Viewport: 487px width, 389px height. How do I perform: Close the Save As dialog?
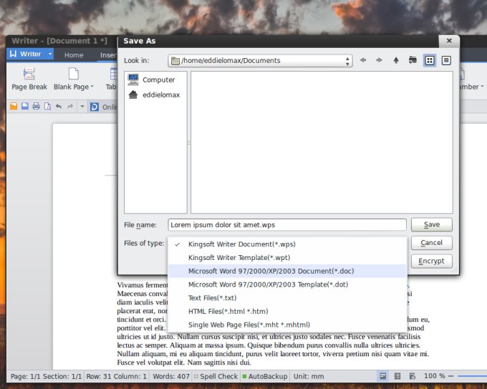coord(449,41)
